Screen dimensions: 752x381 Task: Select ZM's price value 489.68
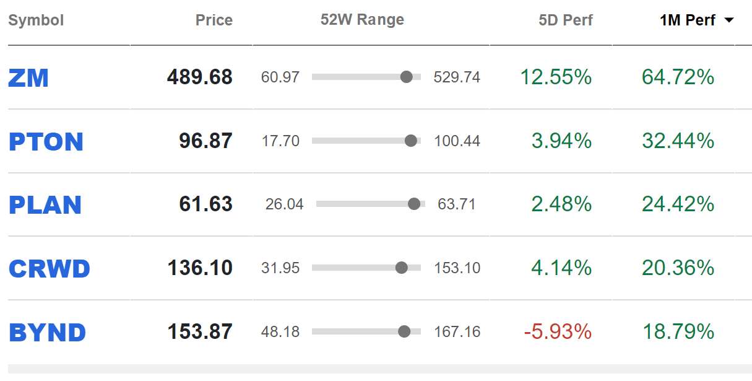coord(199,77)
